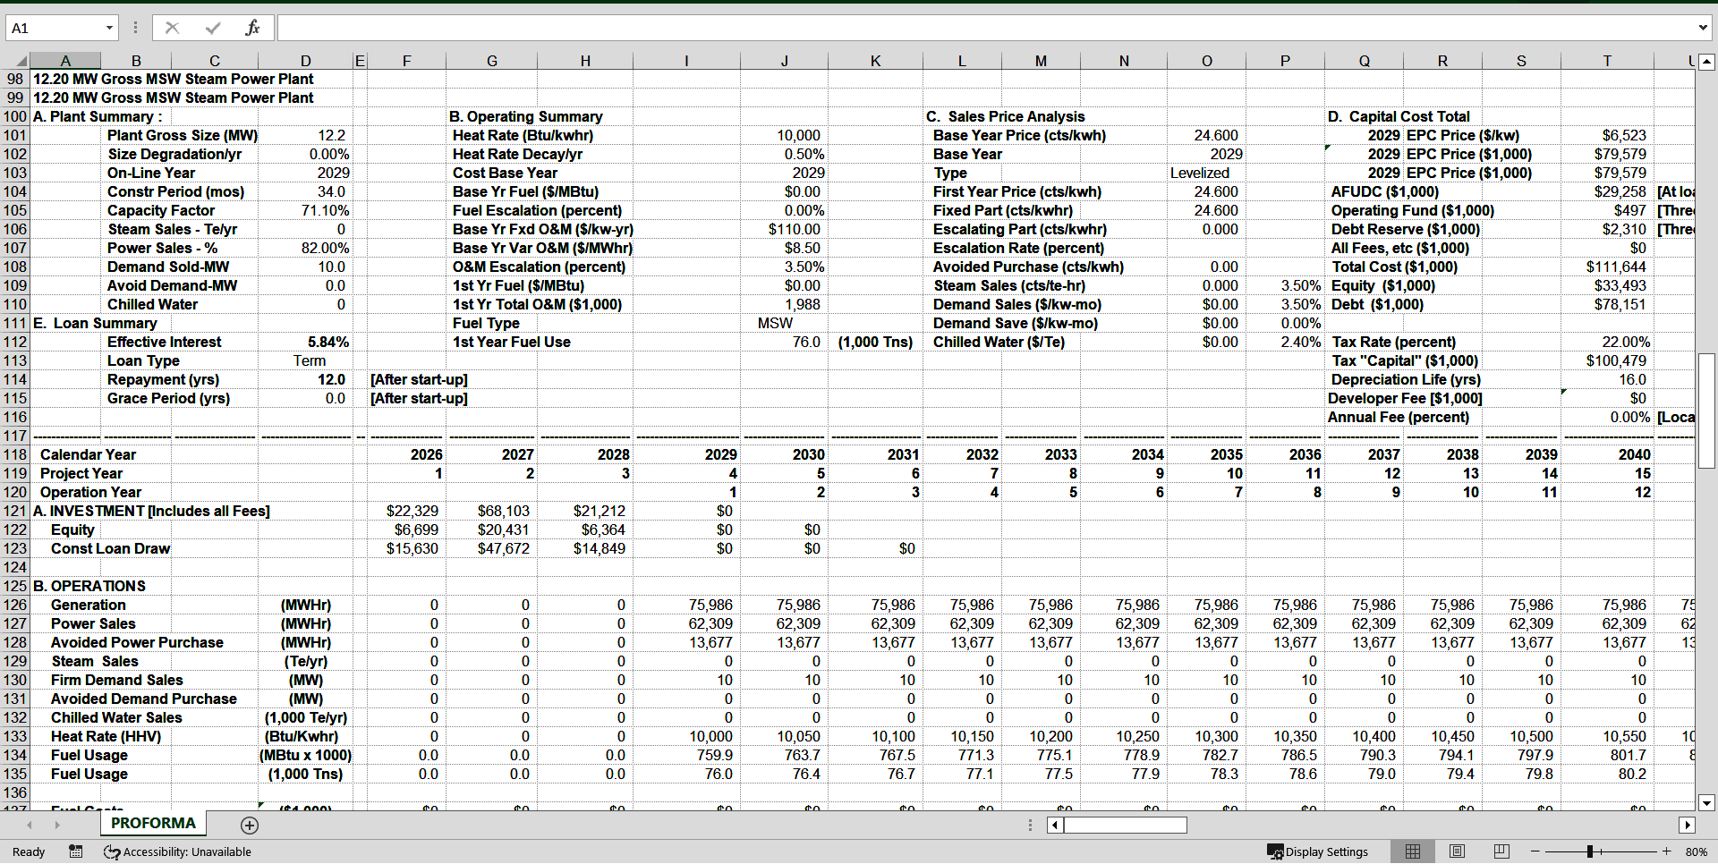Viewport: 1718px width, 864px height.
Task: Open the Insert Function dialog
Action: click(x=251, y=27)
